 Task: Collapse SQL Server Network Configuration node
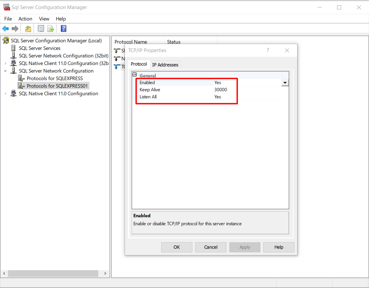[x=5, y=71]
